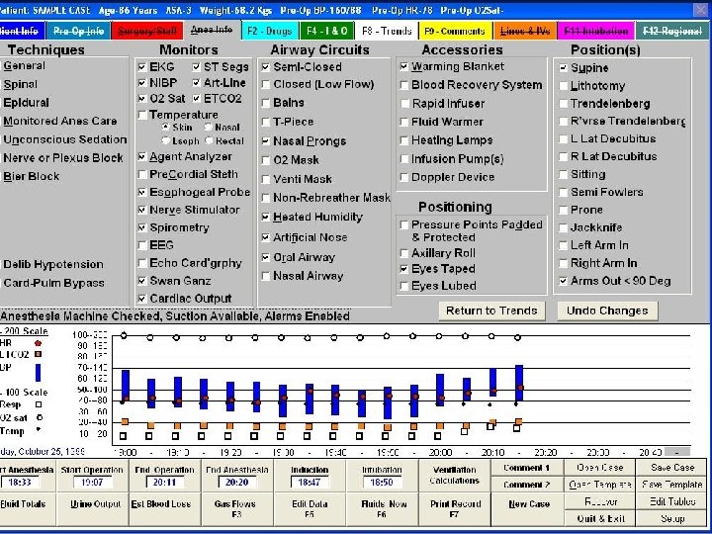
Task: Open the Pre-Op Info tab
Action: click(x=78, y=31)
